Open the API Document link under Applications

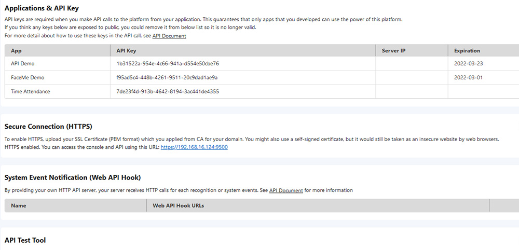[x=169, y=36]
